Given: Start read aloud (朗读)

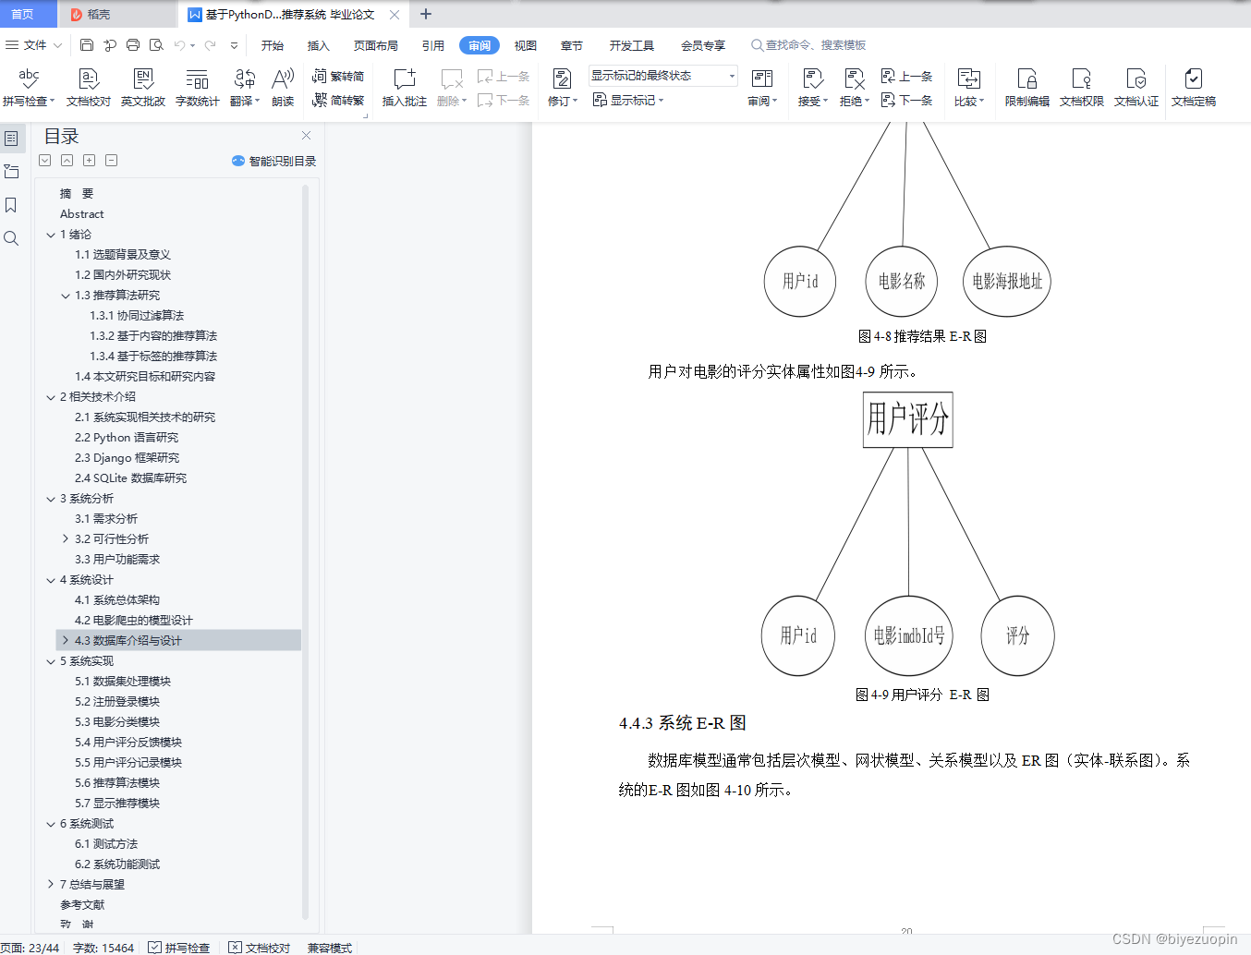Looking at the screenshot, I should click(x=283, y=88).
